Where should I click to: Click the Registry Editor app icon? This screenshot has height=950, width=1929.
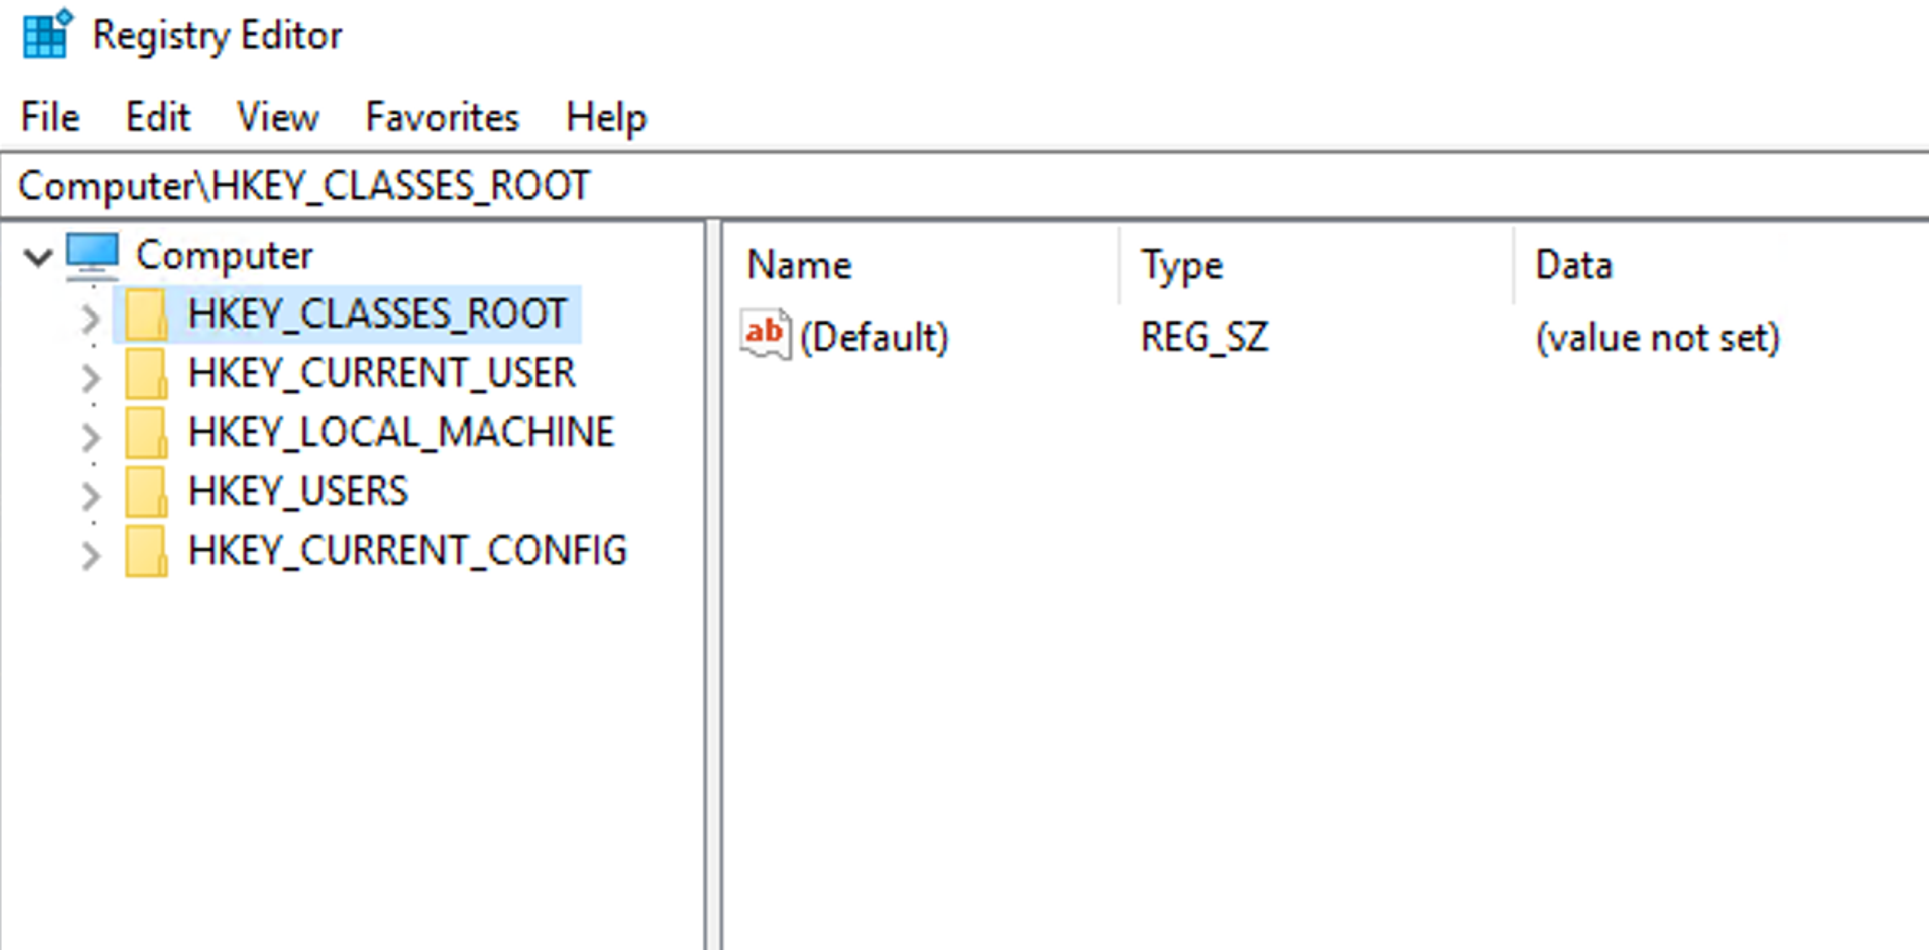pyautogui.click(x=46, y=34)
